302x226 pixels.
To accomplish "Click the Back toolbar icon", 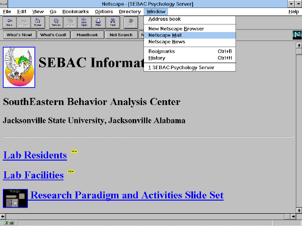I will point(9,23).
